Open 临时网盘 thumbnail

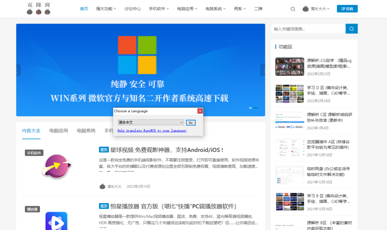tap(290, 175)
